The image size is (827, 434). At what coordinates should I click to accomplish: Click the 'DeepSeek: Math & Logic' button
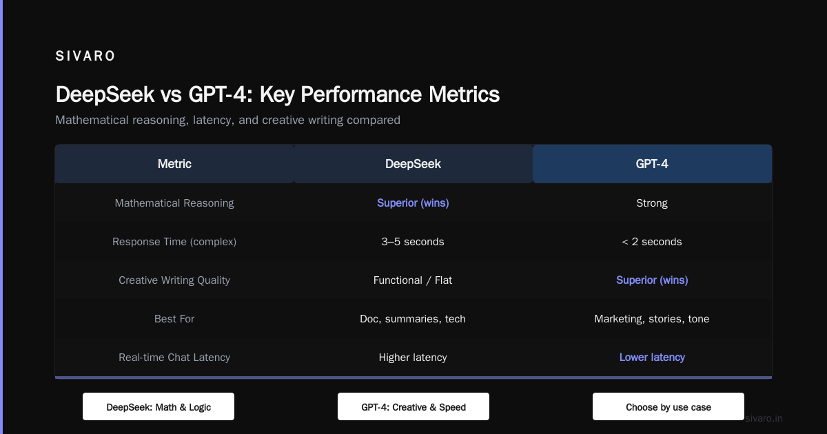coord(159,406)
